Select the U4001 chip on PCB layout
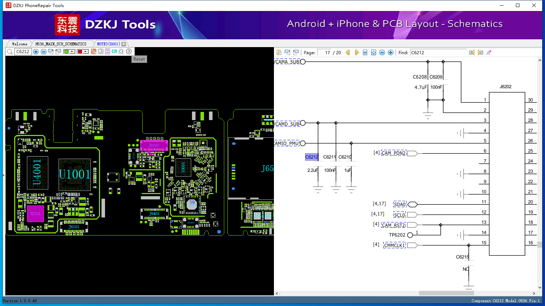The width and height of the screenshot is (545, 306). tap(38, 173)
